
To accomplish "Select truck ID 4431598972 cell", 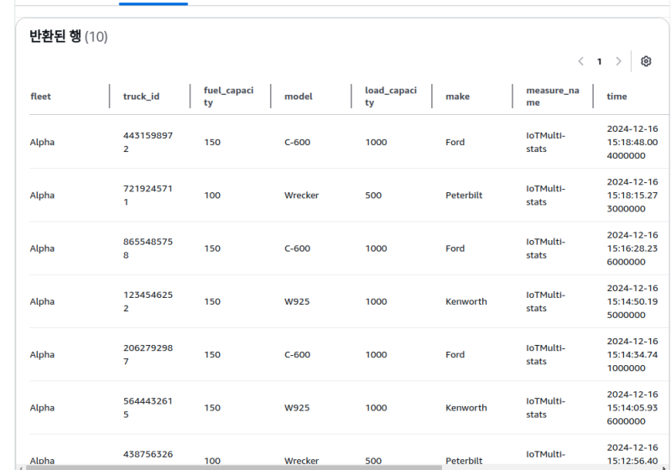I will (148, 142).
